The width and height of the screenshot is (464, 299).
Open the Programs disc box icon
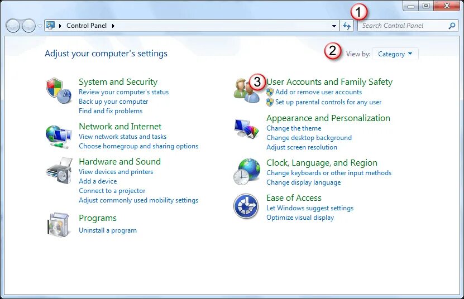(58, 224)
